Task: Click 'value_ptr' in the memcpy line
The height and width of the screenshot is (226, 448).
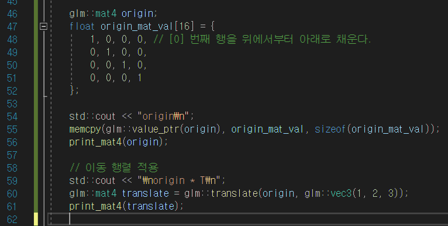Action: 156,130
